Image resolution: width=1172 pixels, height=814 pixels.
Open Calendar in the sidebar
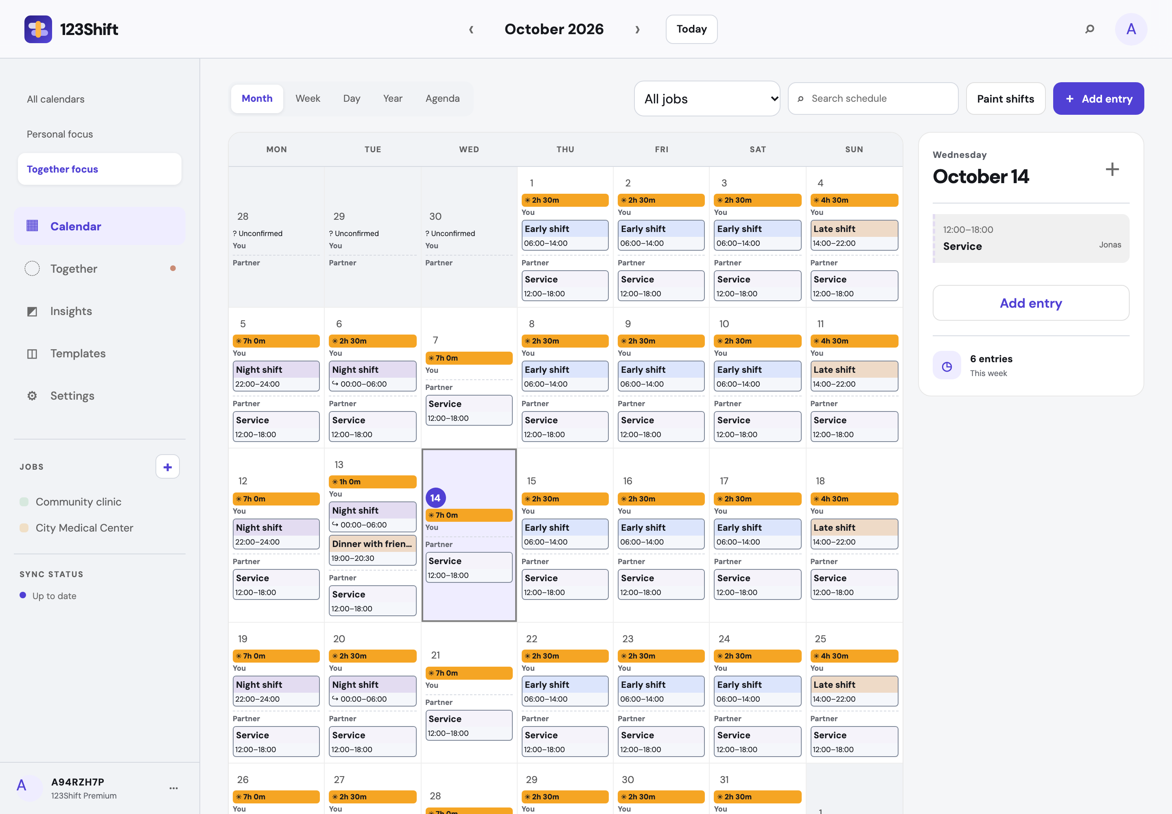pos(99,226)
